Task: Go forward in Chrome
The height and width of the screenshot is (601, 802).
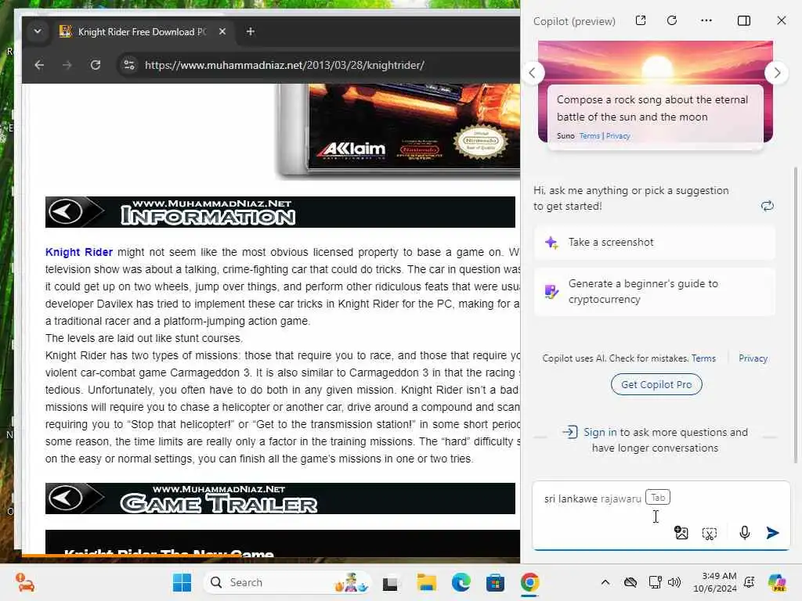Action: 67,66
